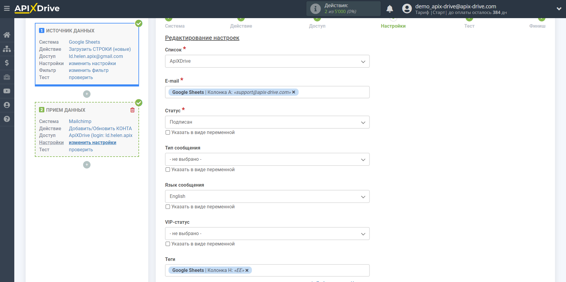The image size is (566, 282).
Task: Remove the Column H EE tag
Action: click(247, 270)
